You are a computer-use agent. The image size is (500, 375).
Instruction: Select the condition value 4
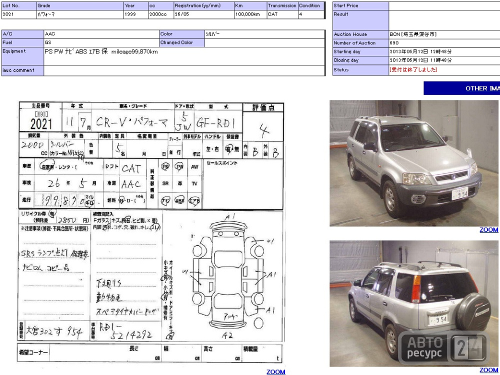311,14
